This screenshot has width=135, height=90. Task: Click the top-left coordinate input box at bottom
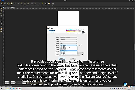pyautogui.click(x=7, y=82)
